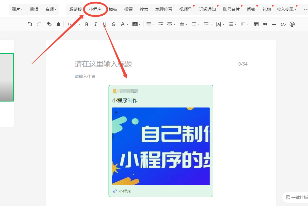Open the 图片 insert menu

point(17,9)
